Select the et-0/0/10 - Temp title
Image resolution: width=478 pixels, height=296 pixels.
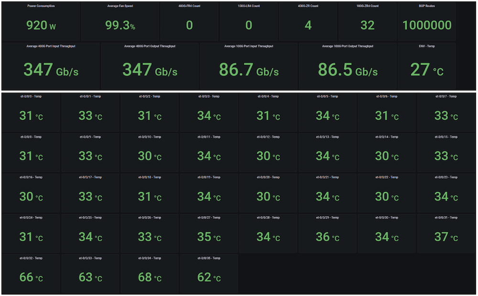(x=150, y=137)
